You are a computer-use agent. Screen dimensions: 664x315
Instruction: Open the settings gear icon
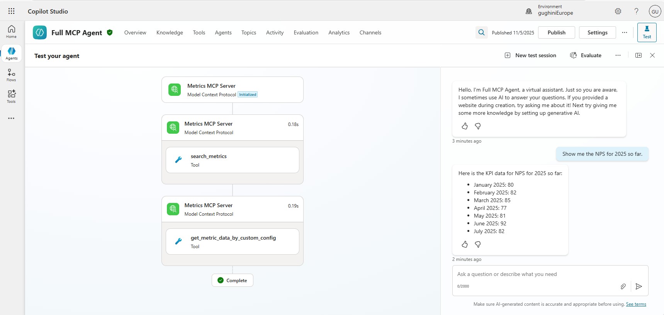618,11
